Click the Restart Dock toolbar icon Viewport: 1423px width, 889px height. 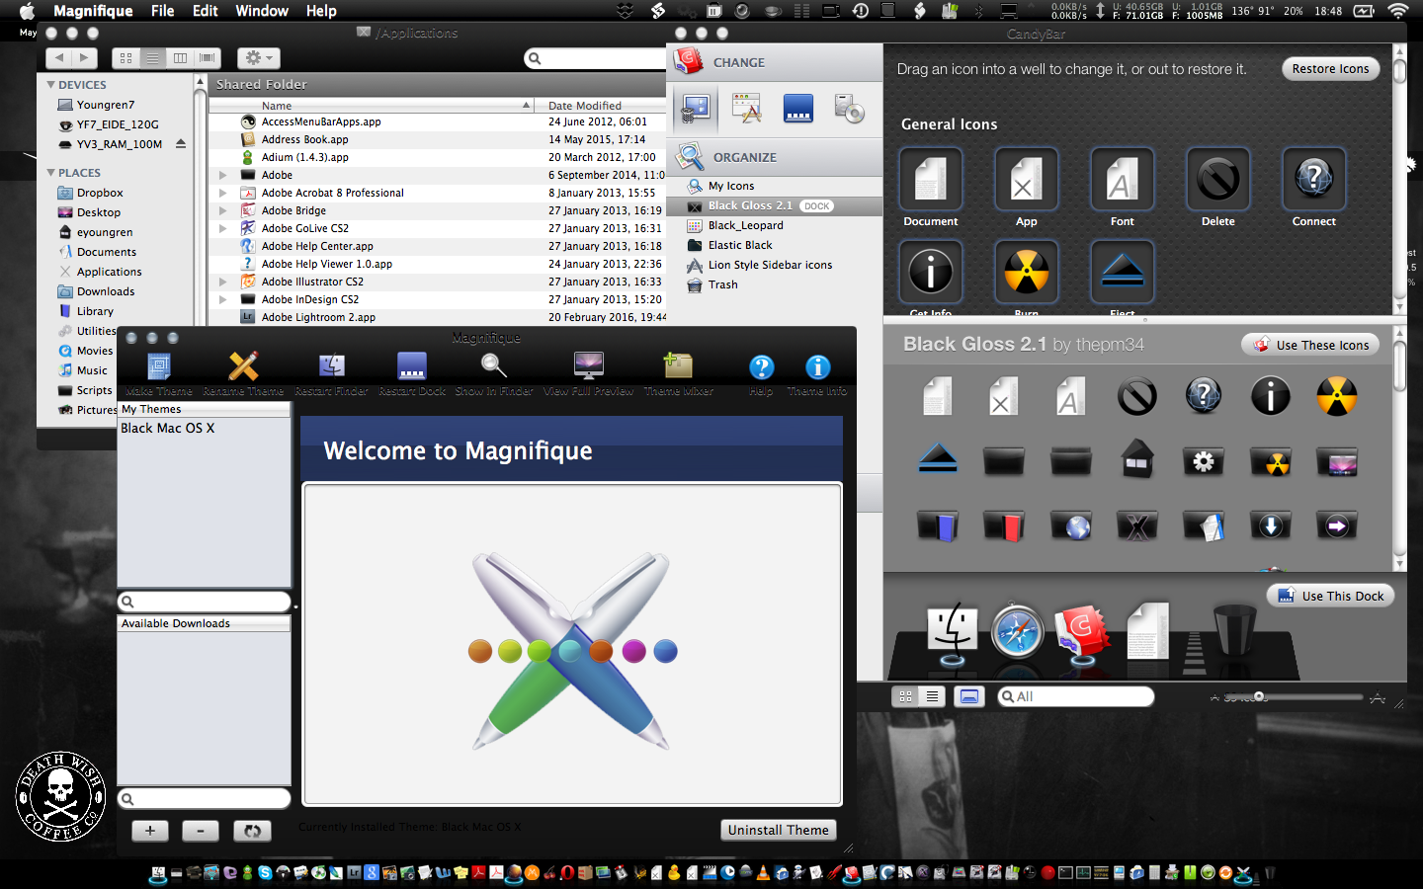pos(412,366)
